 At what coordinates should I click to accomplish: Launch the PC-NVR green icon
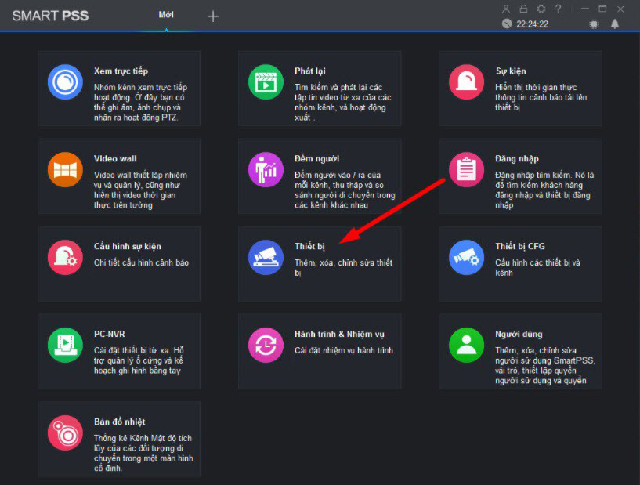pyautogui.click(x=65, y=345)
